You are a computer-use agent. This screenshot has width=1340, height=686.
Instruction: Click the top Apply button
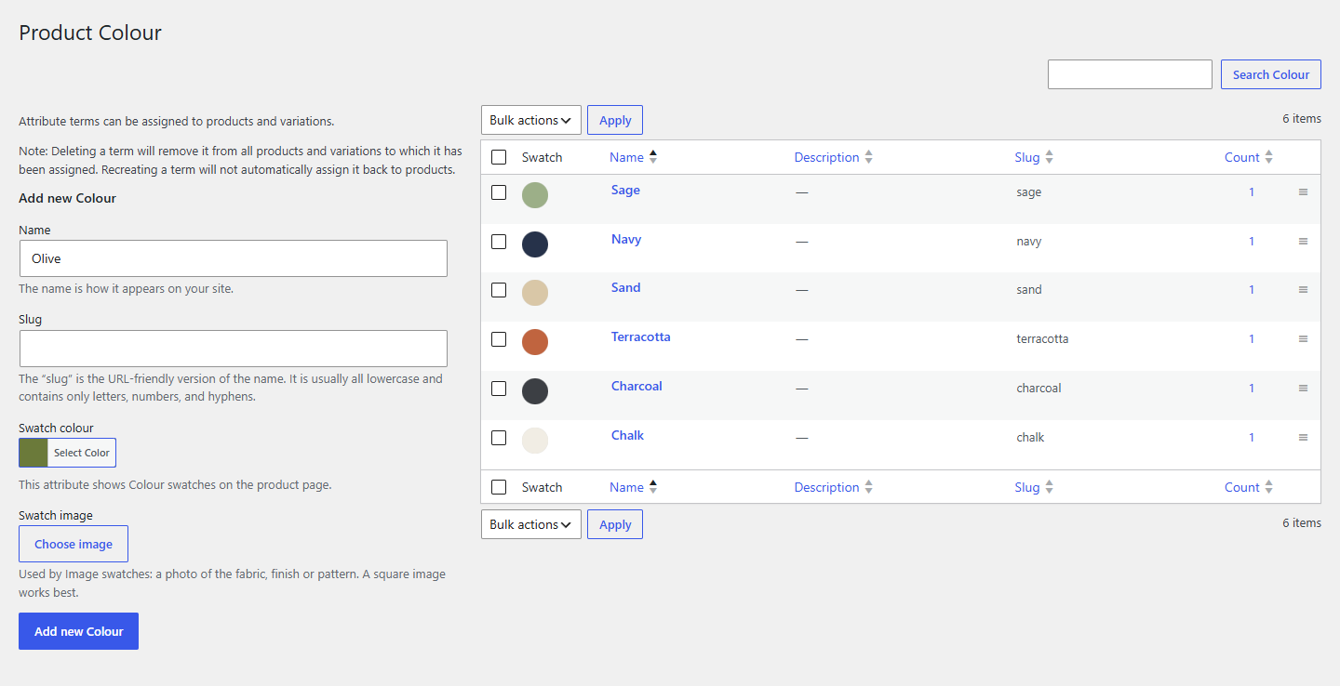(x=615, y=120)
